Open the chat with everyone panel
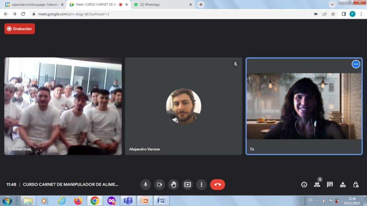Viewport: 367px width, 206px height. pyautogui.click(x=330, y=185)
